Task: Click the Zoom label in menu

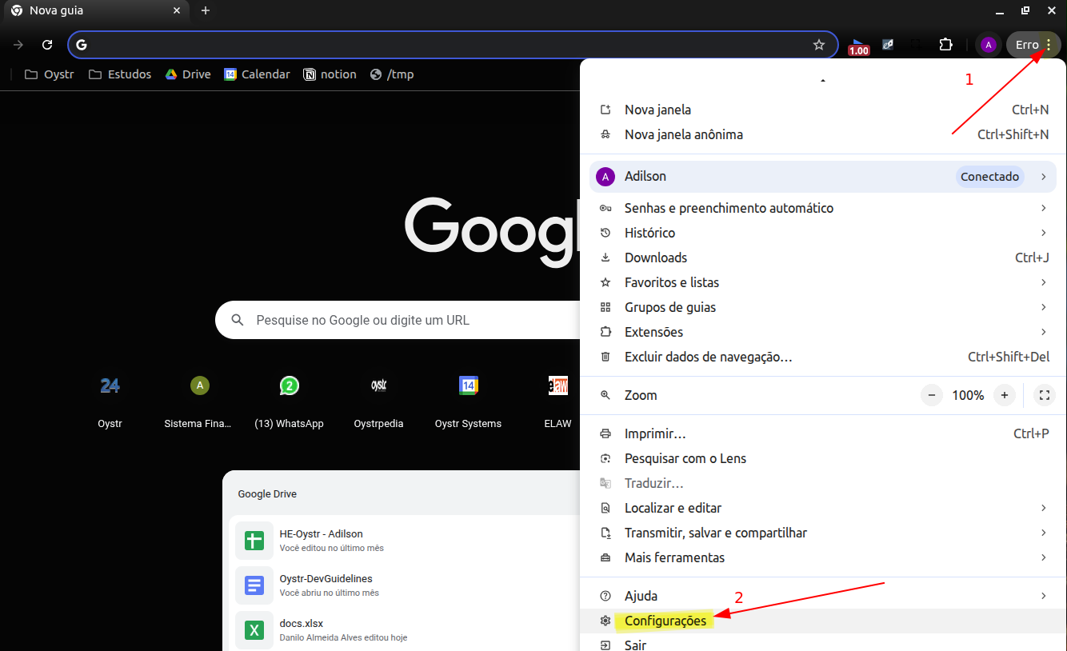Action: click(641, 395)
